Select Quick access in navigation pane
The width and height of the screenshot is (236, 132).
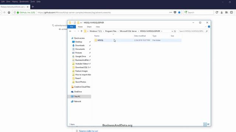[79, 38]
